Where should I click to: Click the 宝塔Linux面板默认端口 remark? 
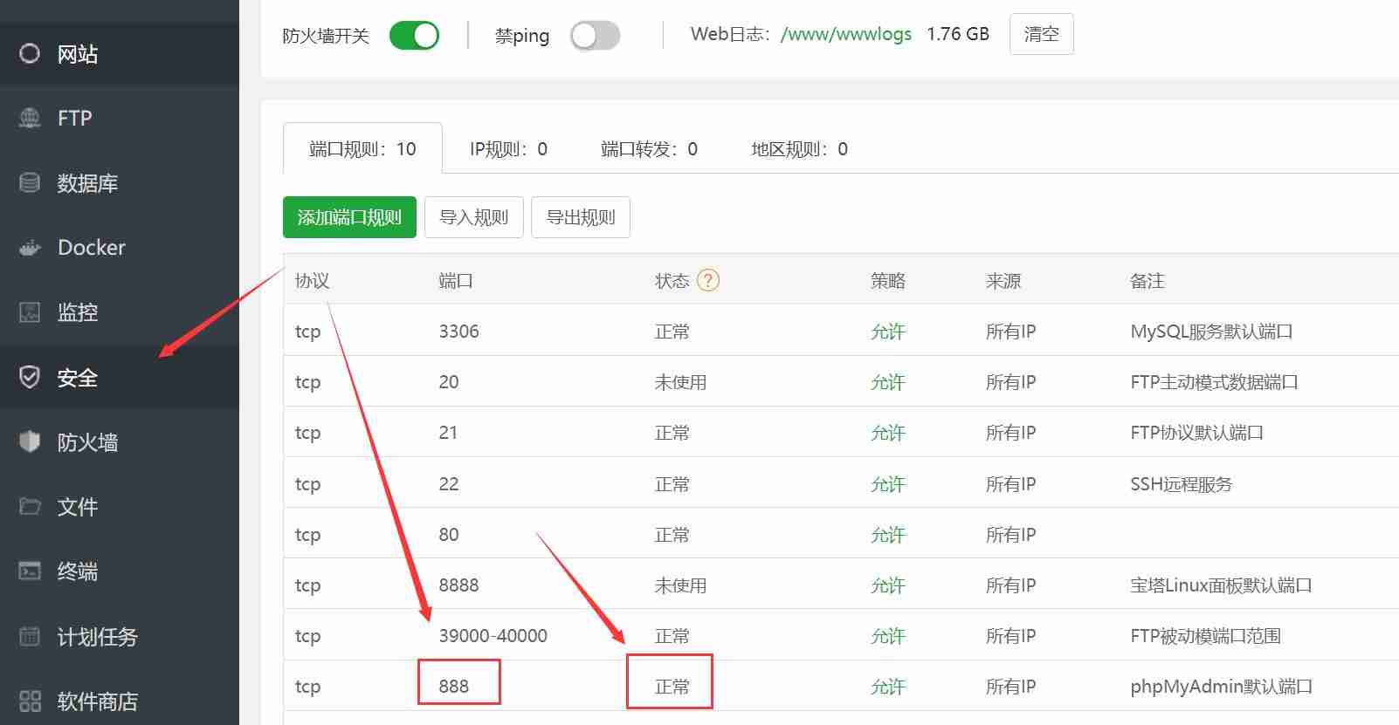pos(1221,585)
